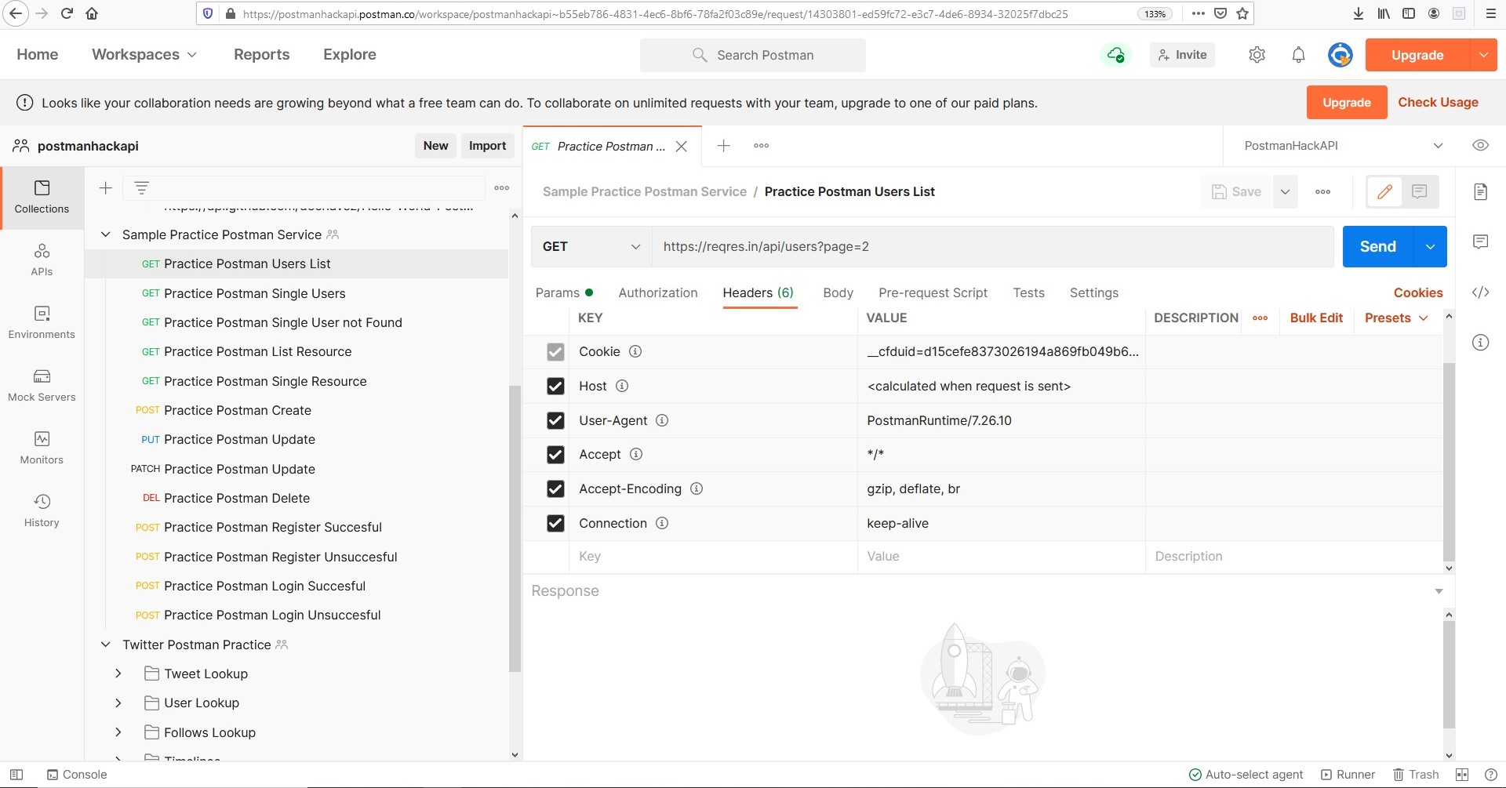This screenshot has width=1506, height=788.
Task: Click the New button
Action: point(435,146)
